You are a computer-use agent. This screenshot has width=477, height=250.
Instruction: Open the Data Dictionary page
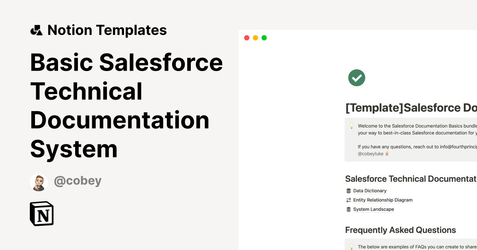click(370, 190)
